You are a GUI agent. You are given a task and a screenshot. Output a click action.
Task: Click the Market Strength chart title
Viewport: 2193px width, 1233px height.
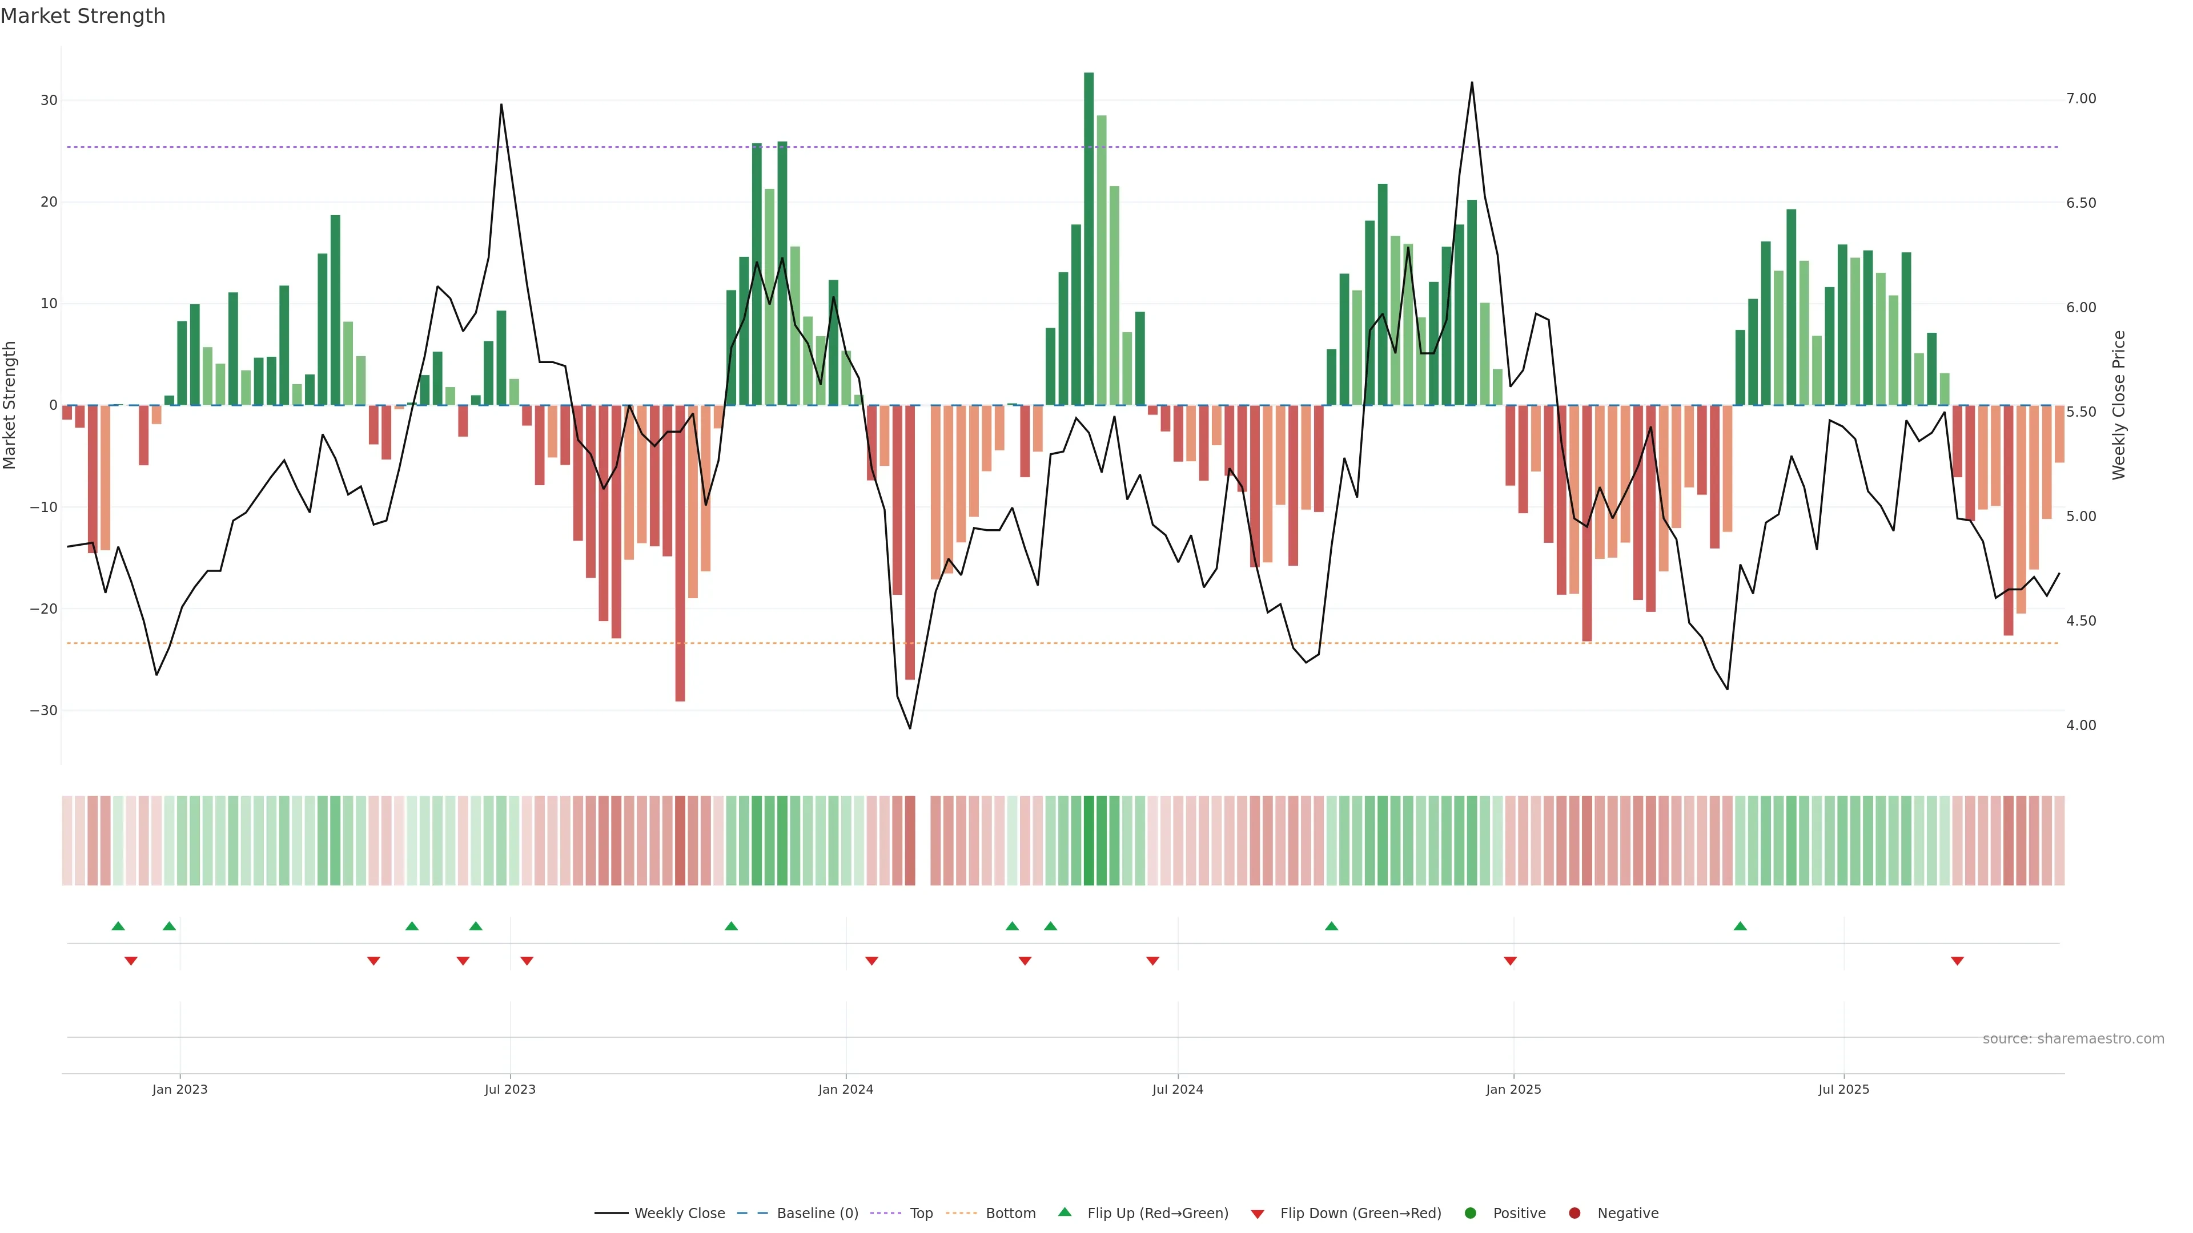click(83, 16)
